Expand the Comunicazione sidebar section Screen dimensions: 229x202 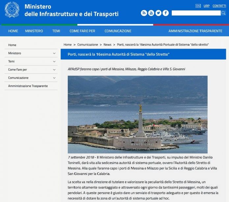54,78
